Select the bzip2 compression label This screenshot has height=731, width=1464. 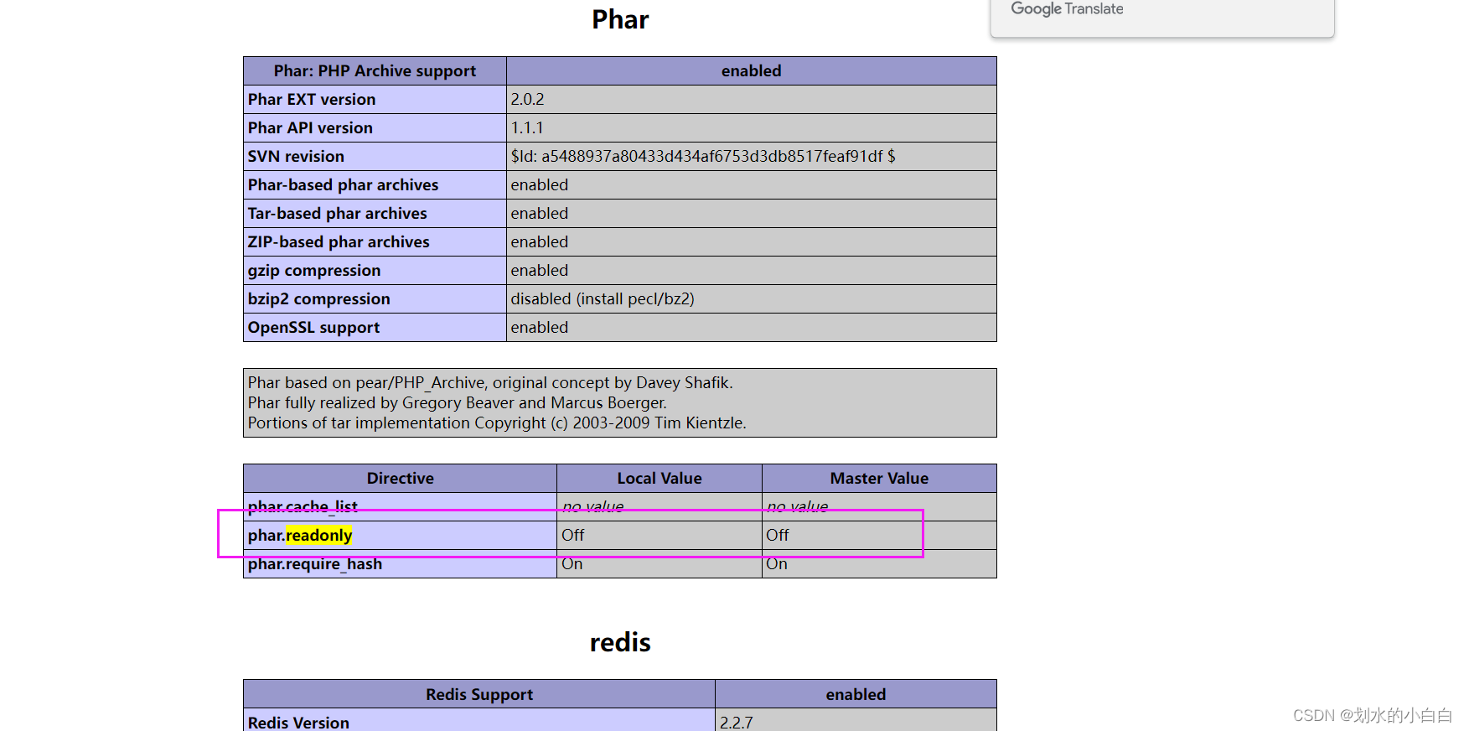click(318, 299)
